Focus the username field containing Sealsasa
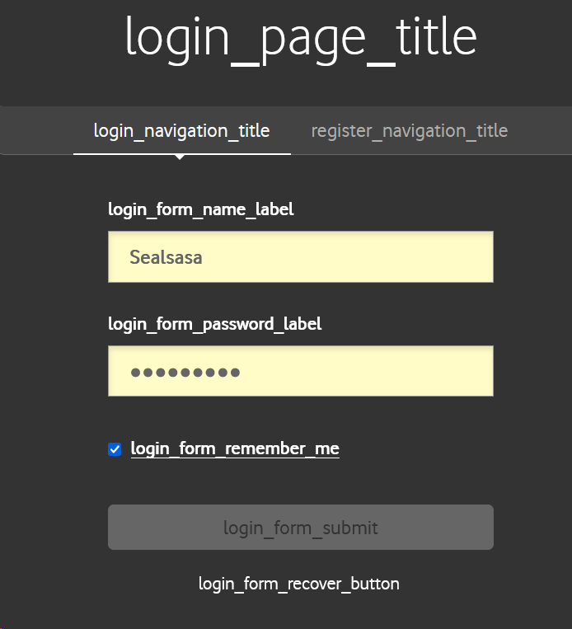Viewport: 572px width, 629px height. coord(300,257)
